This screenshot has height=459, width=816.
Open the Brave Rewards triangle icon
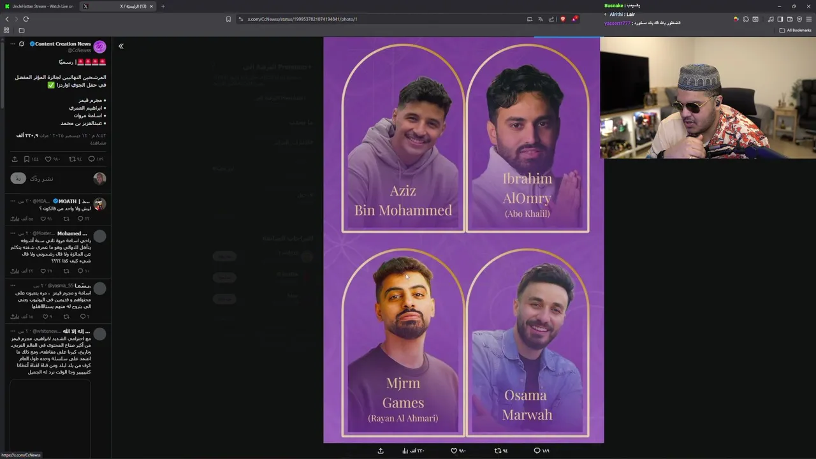coord(574,19)
